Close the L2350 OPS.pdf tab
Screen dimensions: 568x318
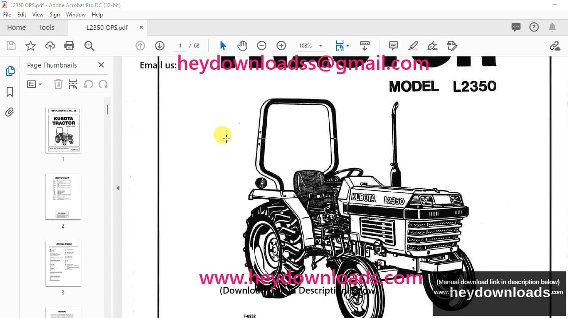coord(141,28)
